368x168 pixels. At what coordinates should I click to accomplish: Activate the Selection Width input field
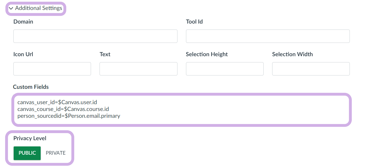click(x=311, y=69)
